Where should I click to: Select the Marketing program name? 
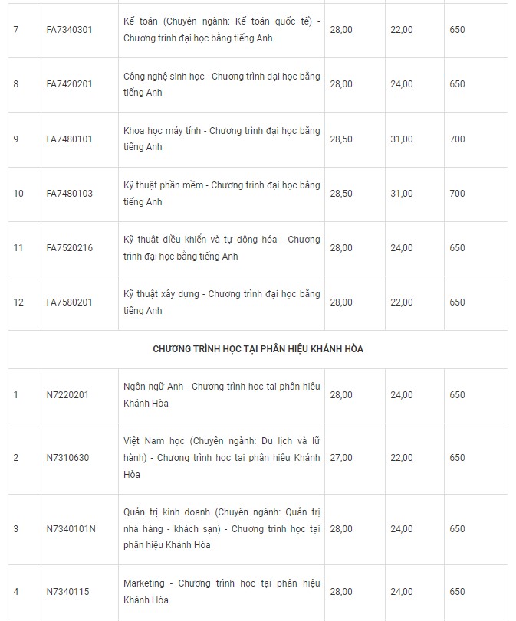(222, 592)
